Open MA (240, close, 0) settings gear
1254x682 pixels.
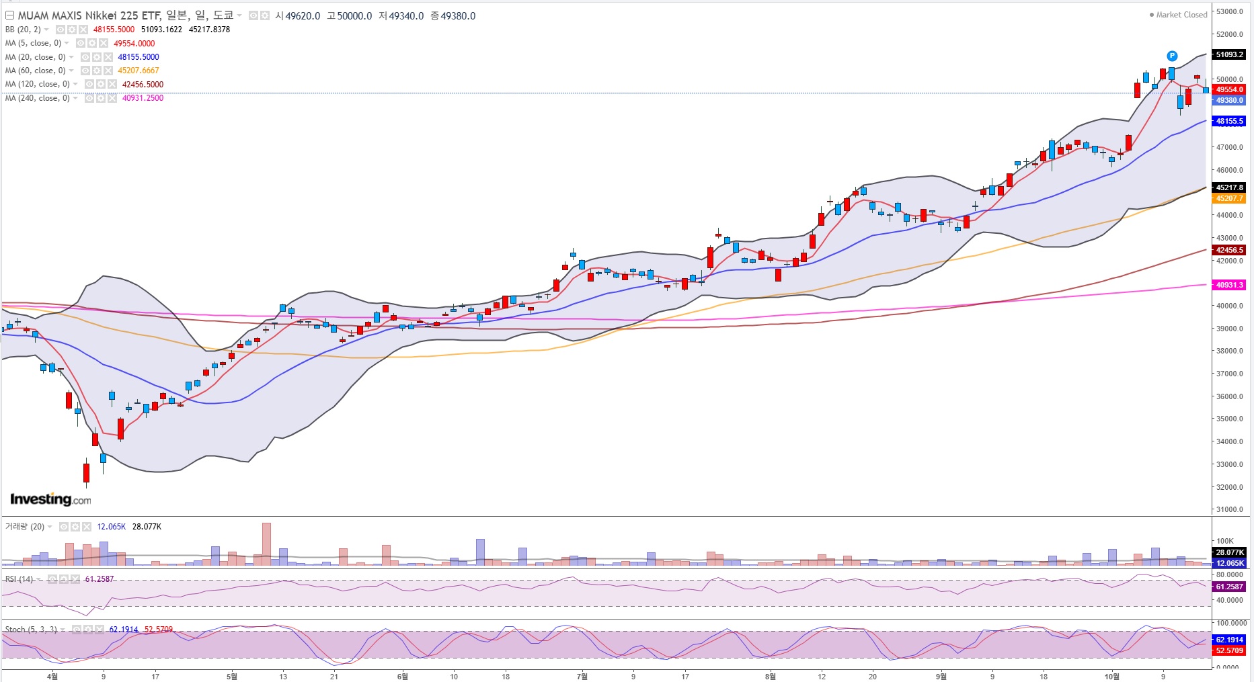101,98
